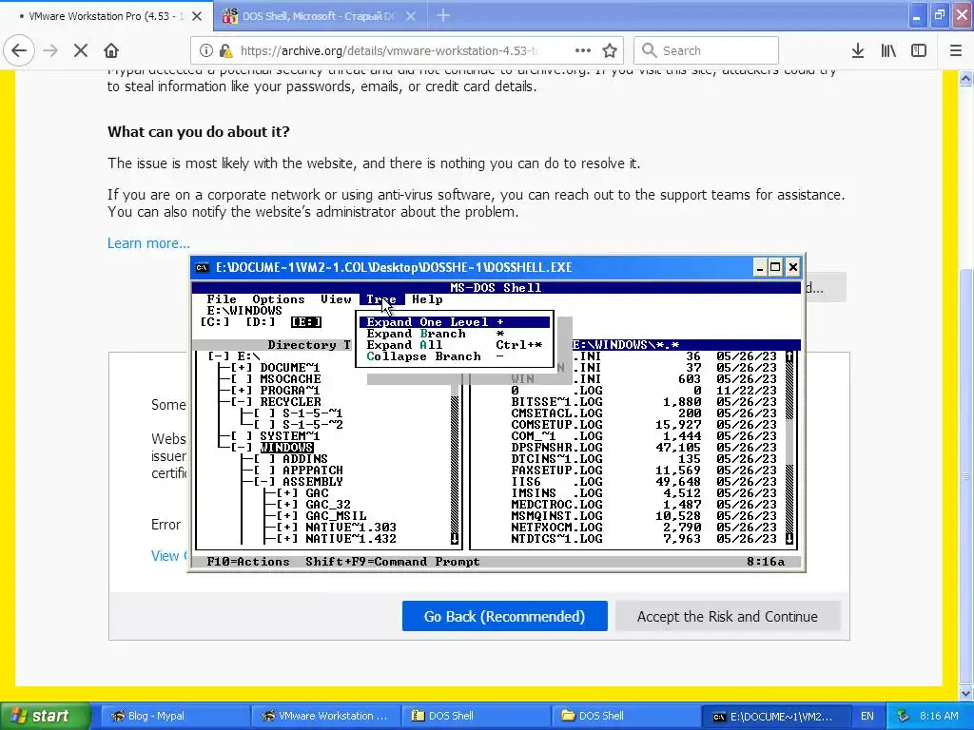
Task: Click the padlock warning icon in address bar
Action: 225,50
